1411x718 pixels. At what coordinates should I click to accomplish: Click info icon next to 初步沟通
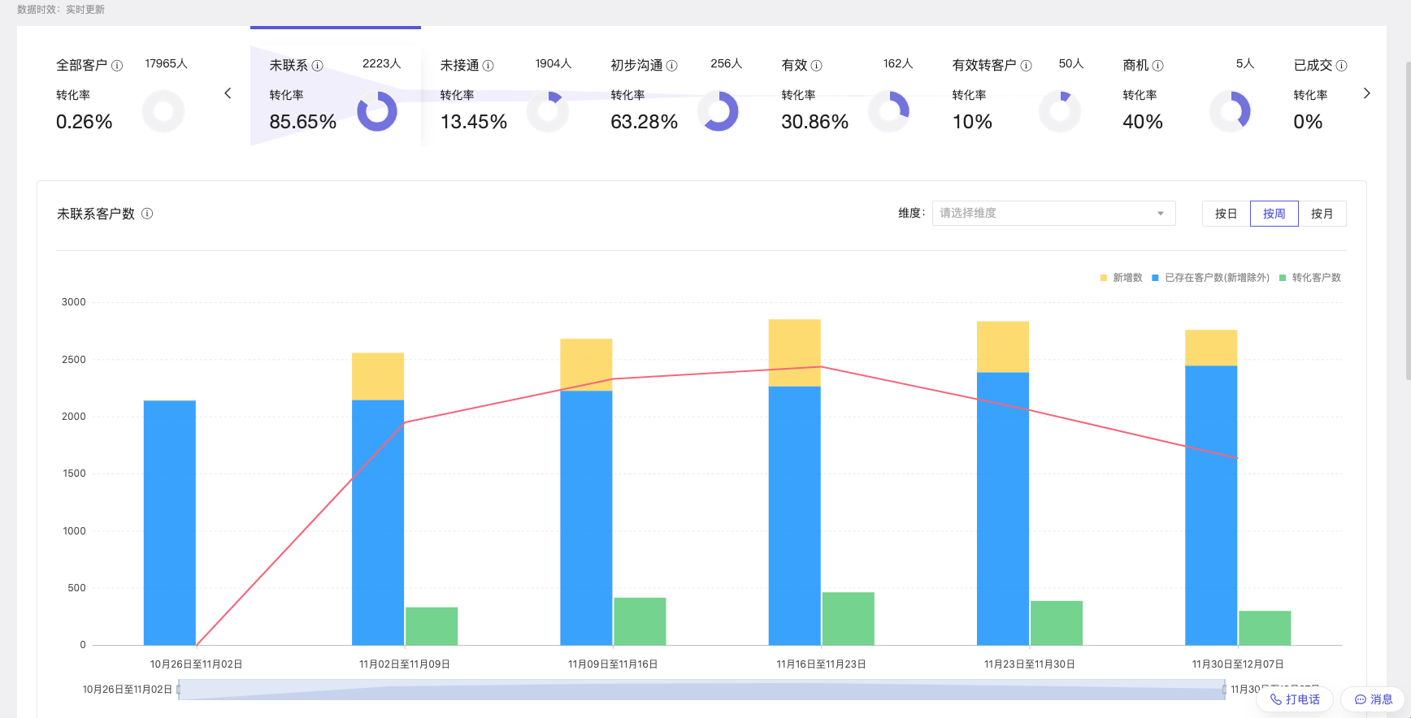click(x=672, y=66)
